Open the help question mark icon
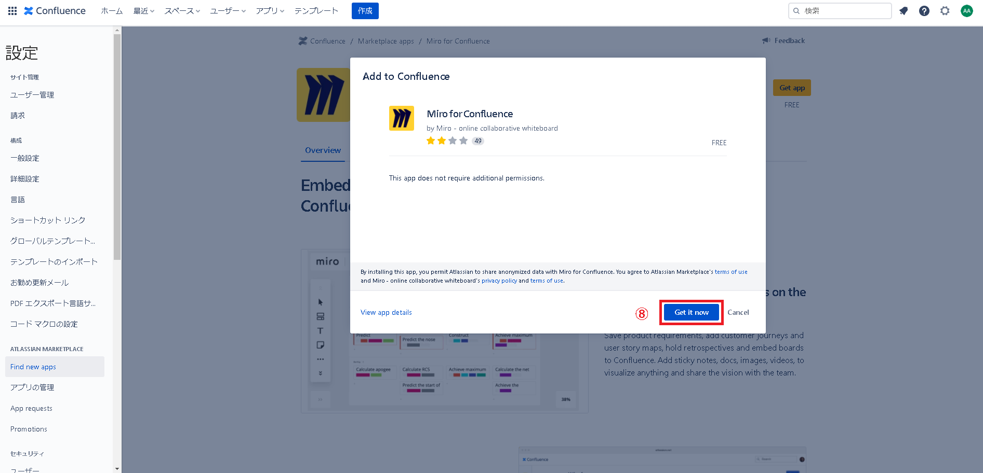983x473 pixels. [924, 11]
